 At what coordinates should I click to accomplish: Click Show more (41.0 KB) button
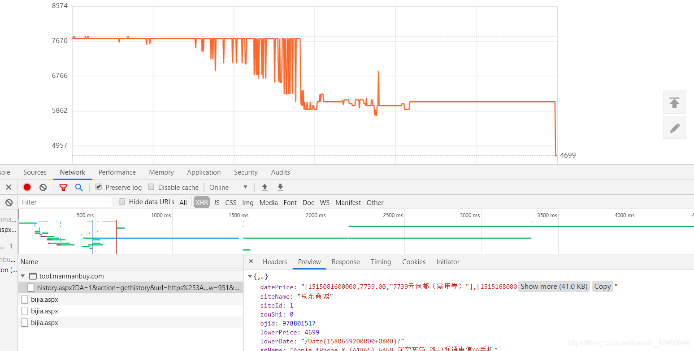(554, 287)
